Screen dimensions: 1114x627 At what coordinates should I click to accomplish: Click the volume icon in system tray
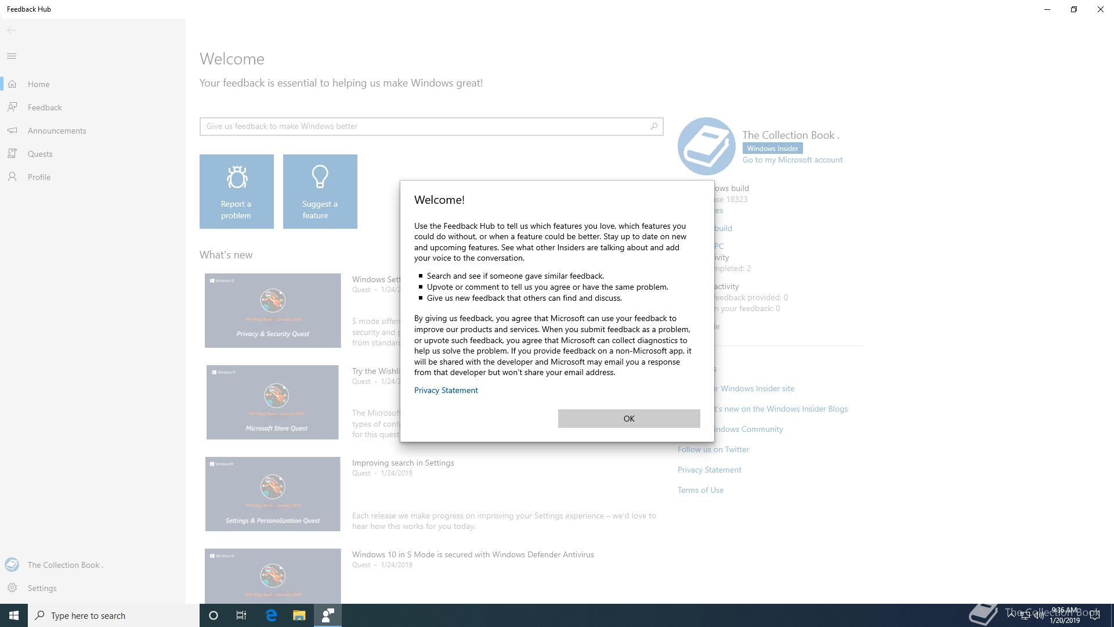pos(1039,615)
